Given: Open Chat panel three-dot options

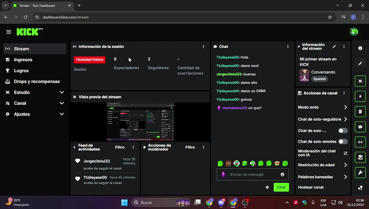Looking at the screenshot, I should click(x=288, y=46).
